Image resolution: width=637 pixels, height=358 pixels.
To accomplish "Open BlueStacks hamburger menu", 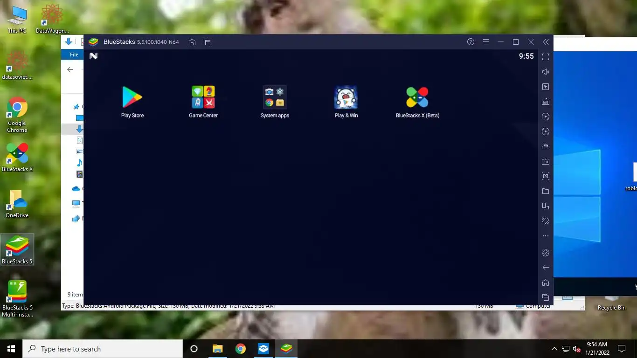I will click(485, 42).
